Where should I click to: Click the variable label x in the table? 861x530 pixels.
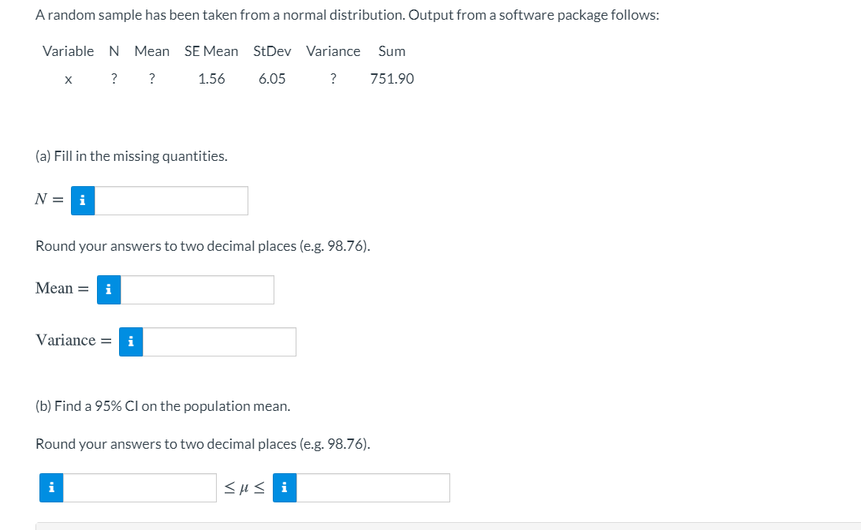click(68, 78)
